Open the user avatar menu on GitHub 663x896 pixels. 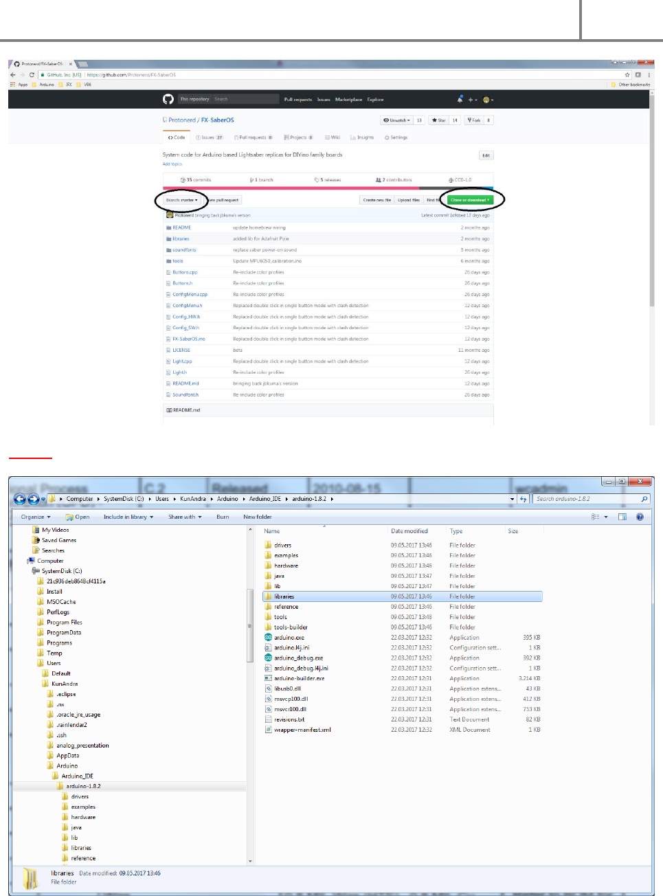[488, 100]
